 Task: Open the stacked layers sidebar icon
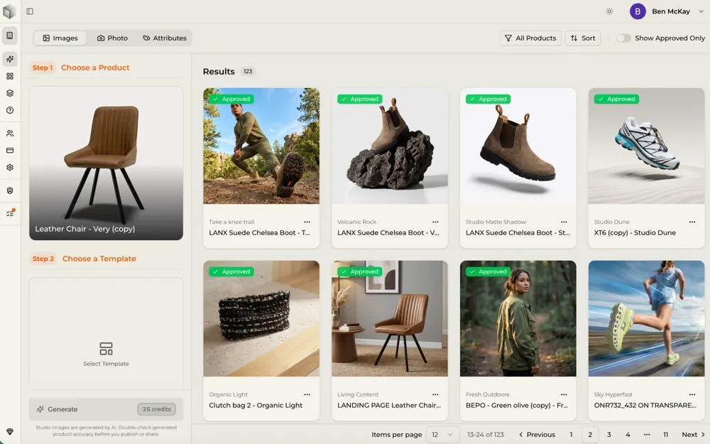10,93
